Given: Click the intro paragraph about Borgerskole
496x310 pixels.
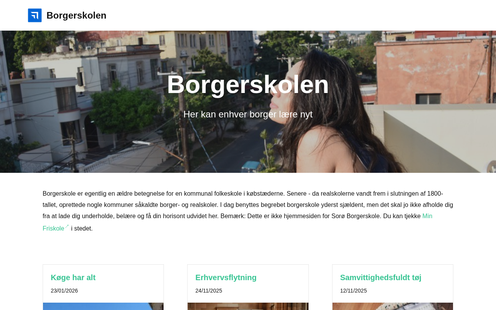Looking at the screenshot, I should pyautogui.click(x=248, y=211).
